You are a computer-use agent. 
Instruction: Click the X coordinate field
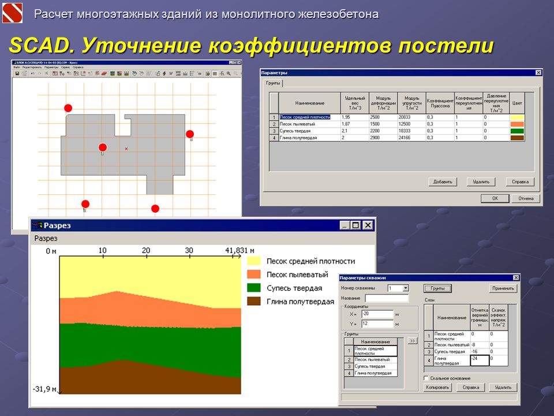click(x=377, y=314)
